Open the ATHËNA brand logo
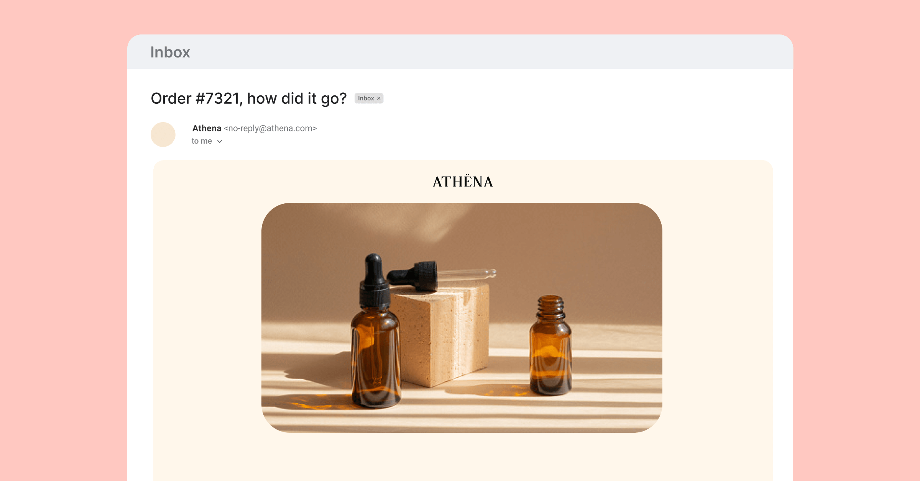The width and height of the screenshot is (920, 481). 463,182
